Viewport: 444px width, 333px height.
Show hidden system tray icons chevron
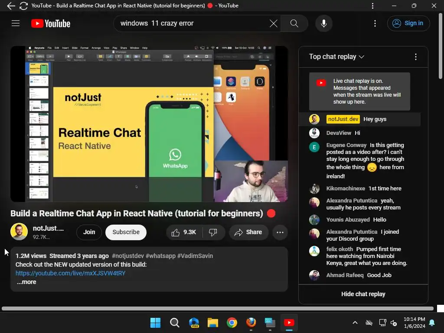coord(355,323)
